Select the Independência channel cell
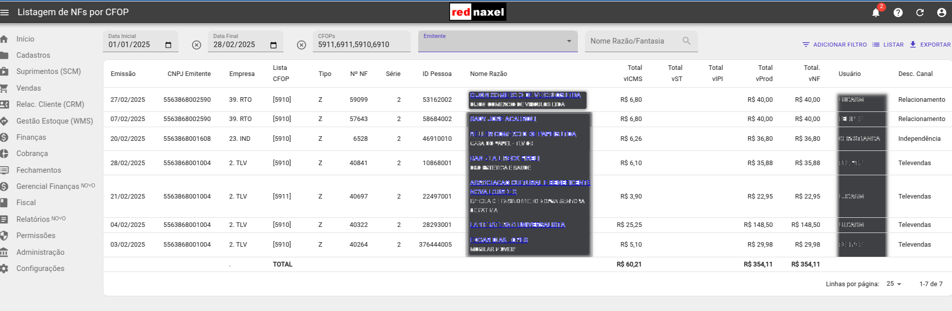The image size is (952, 311). 920,139
